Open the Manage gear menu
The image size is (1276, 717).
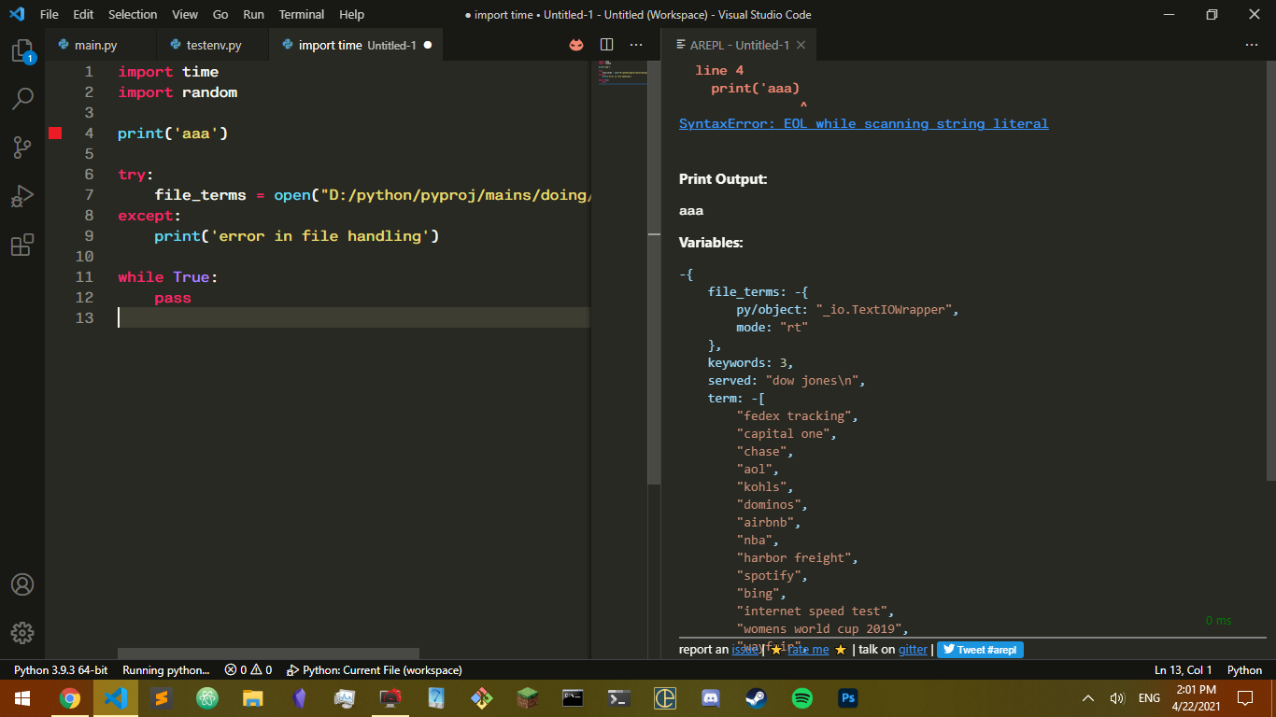click(22, 632)
